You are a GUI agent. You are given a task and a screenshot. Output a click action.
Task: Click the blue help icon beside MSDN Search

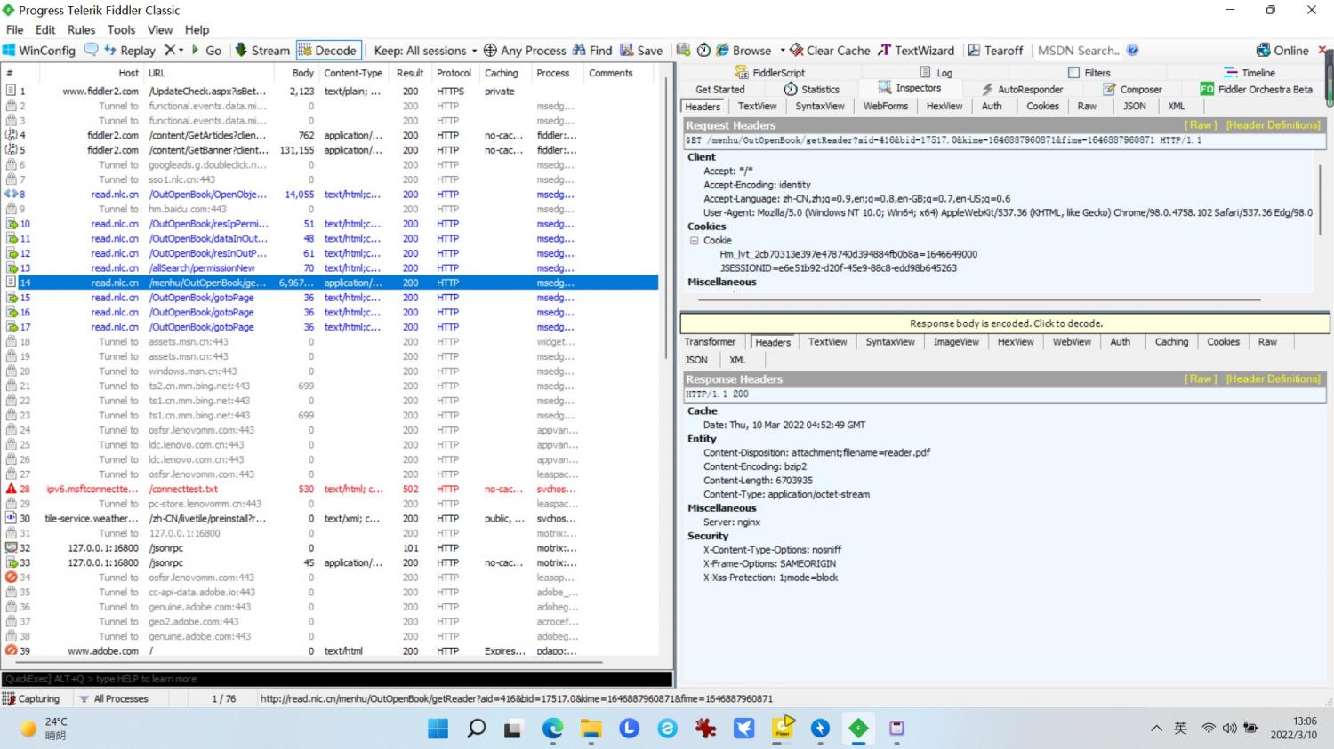pyautogui.click(x=1132, y=51)
